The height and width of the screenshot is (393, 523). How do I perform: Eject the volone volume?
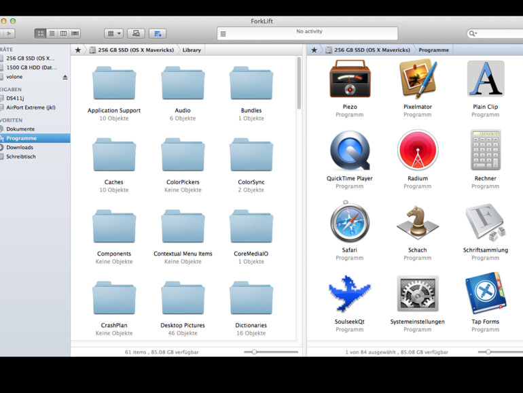[65, 77]
